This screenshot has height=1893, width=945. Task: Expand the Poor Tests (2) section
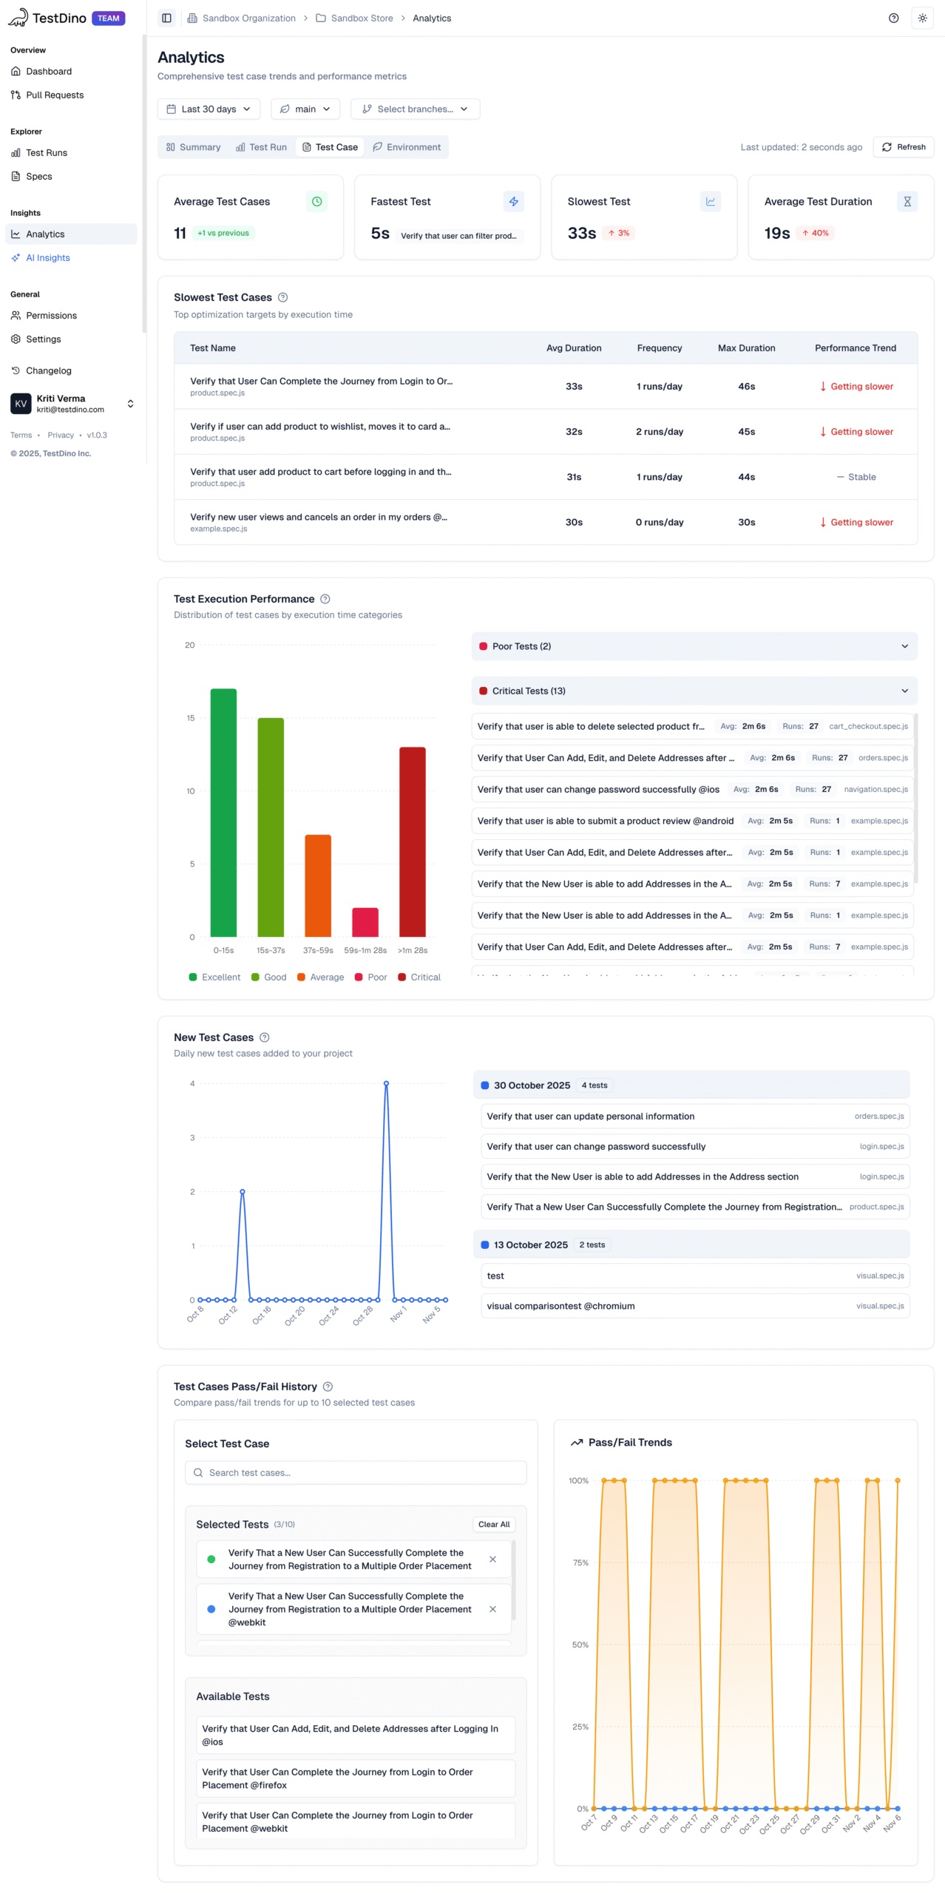pyautogui.click(x=694, y=646)
